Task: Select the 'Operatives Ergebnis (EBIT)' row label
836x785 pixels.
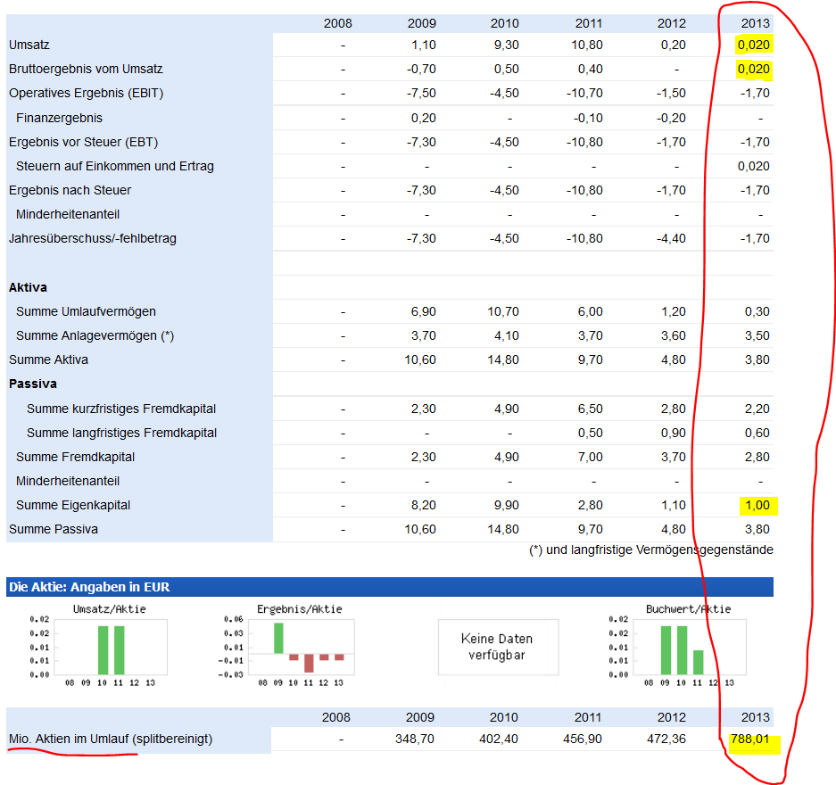Action: [x=86, y=93]
